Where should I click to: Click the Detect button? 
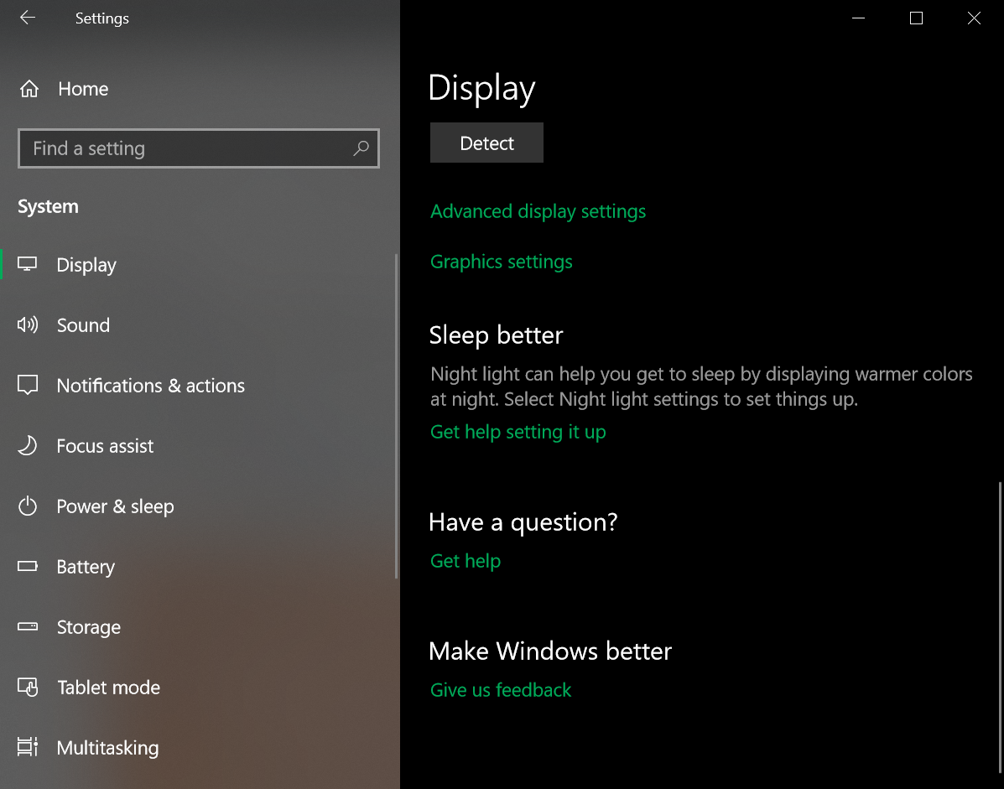coord(486,143)
